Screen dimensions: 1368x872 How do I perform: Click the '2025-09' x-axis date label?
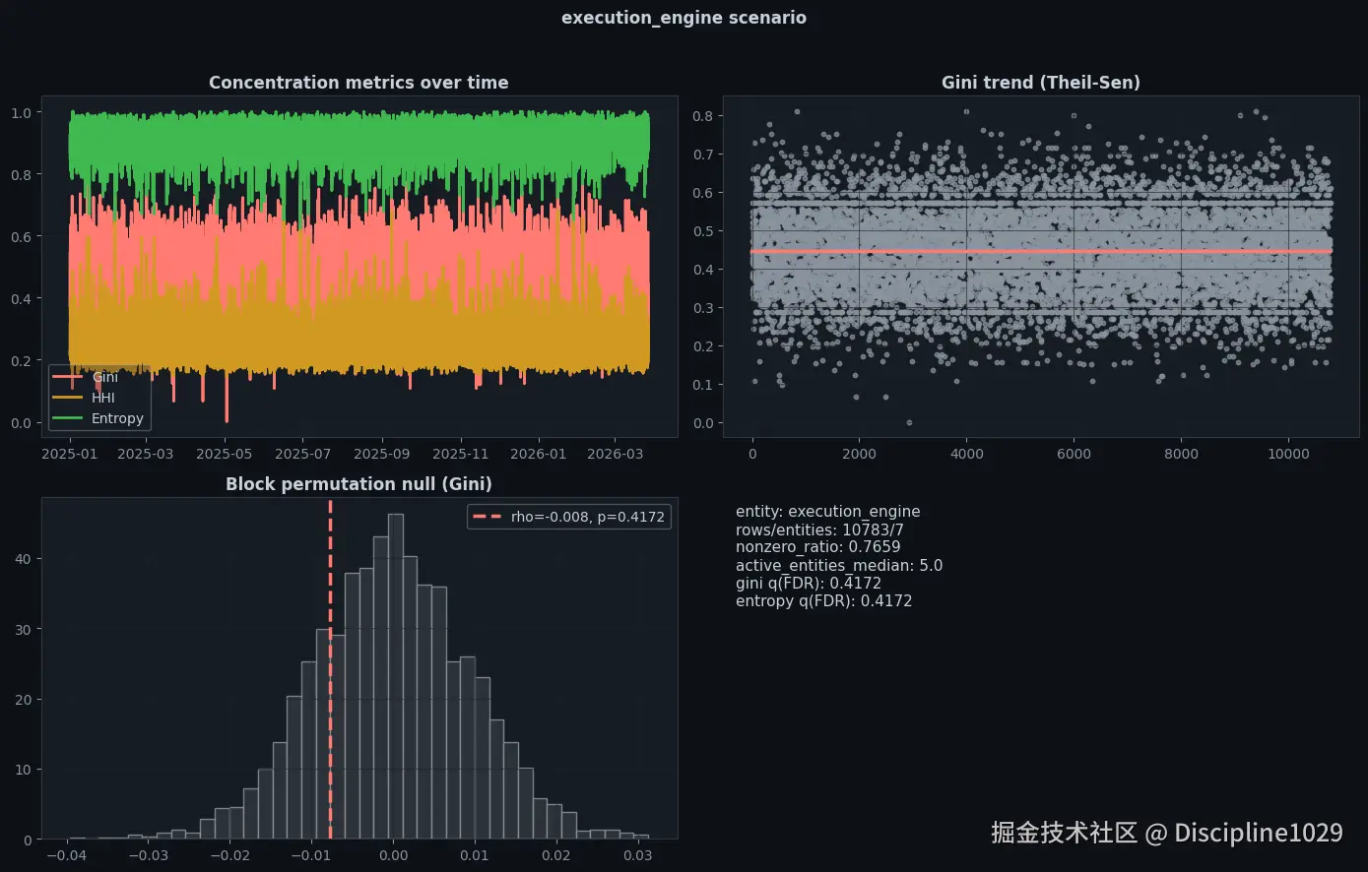pyautogui.click(x=381, y=454)
